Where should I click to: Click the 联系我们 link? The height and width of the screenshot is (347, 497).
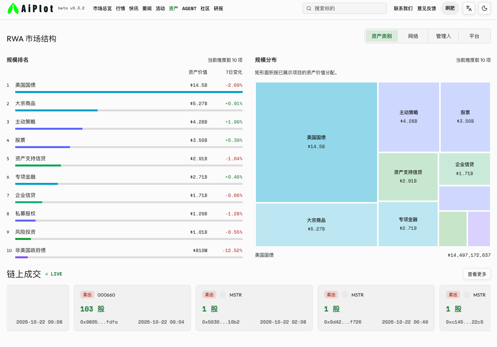[x=403, y=8]
